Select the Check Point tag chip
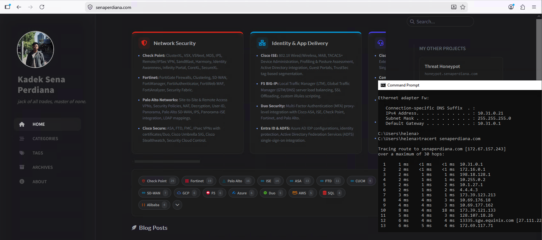This screenshot has width=542, height=240. (159, 181)
